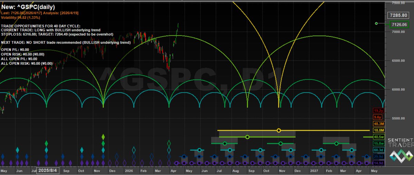Select the solid green diamond above August 2025

point(47,143)
